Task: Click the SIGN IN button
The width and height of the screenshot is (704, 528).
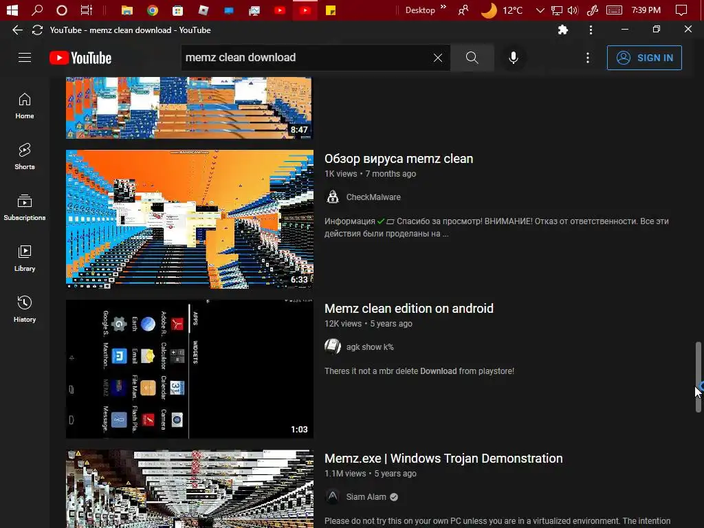Action: pyautogui.click(x=644, y=58)
